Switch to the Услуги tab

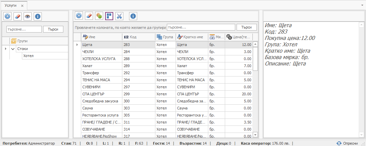pyautogui.click(x=10, y=6)
